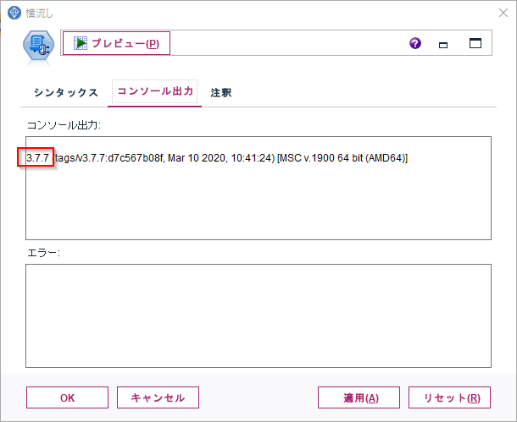
Task: Click the globe app icon in the title bar
Action: coord(14,13)
